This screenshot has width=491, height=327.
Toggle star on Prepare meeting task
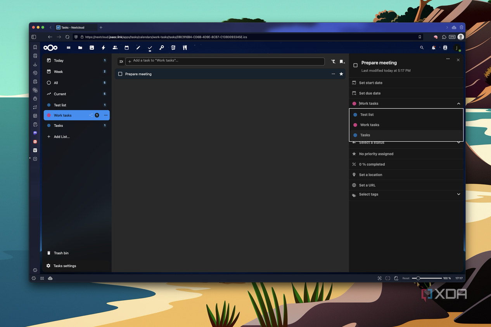(341, 74)
